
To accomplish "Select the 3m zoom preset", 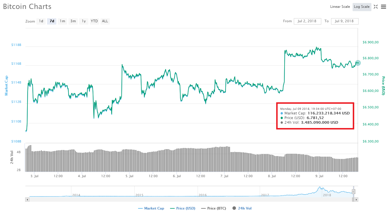I will [x=73, y=21].
